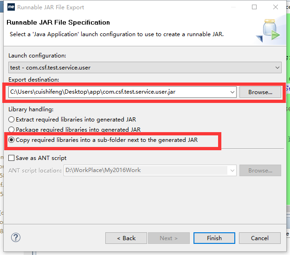
Task: Click the ANT script location text field
Action: [146, 170]
